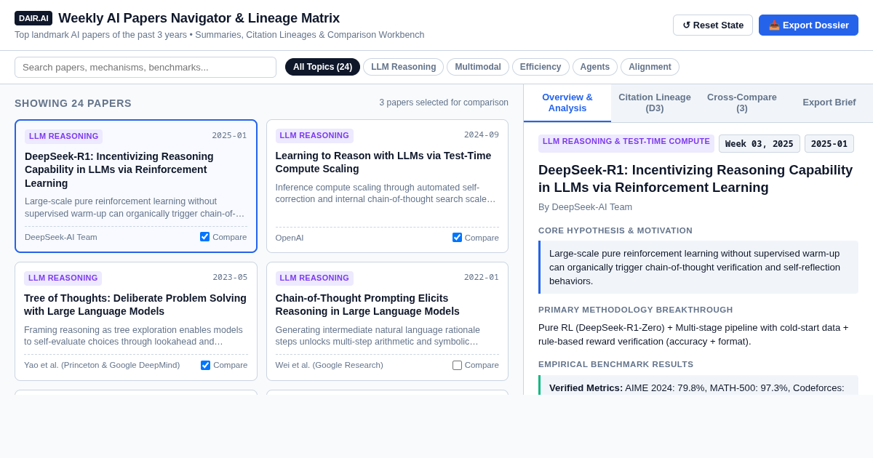Image resolution: width=873 pixels, height=458 pixels.
Task: Click the 2025-01 badge in detail panel
Action: [x=829, y=143]
